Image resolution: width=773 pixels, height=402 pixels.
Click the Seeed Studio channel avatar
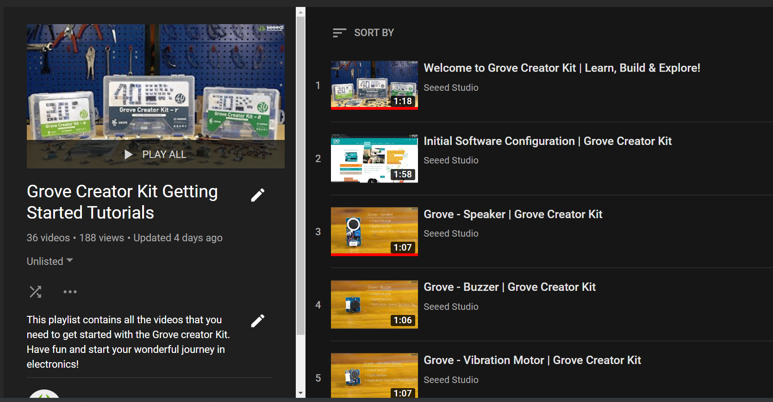pos(44,395)
